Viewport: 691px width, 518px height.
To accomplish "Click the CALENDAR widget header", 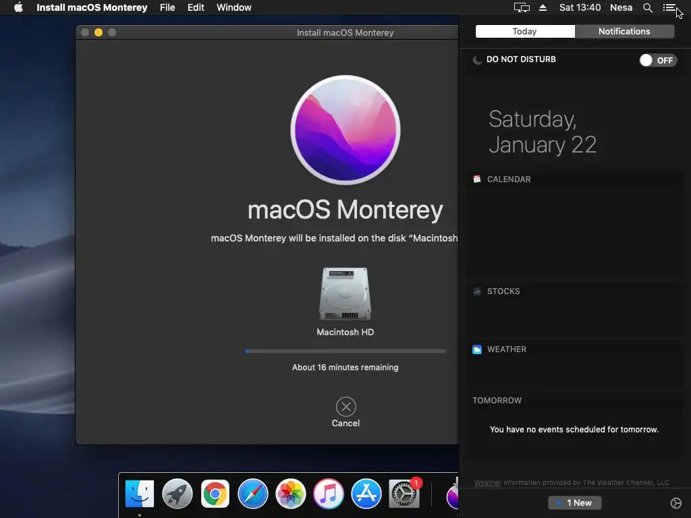I will [x=509, y=179].
